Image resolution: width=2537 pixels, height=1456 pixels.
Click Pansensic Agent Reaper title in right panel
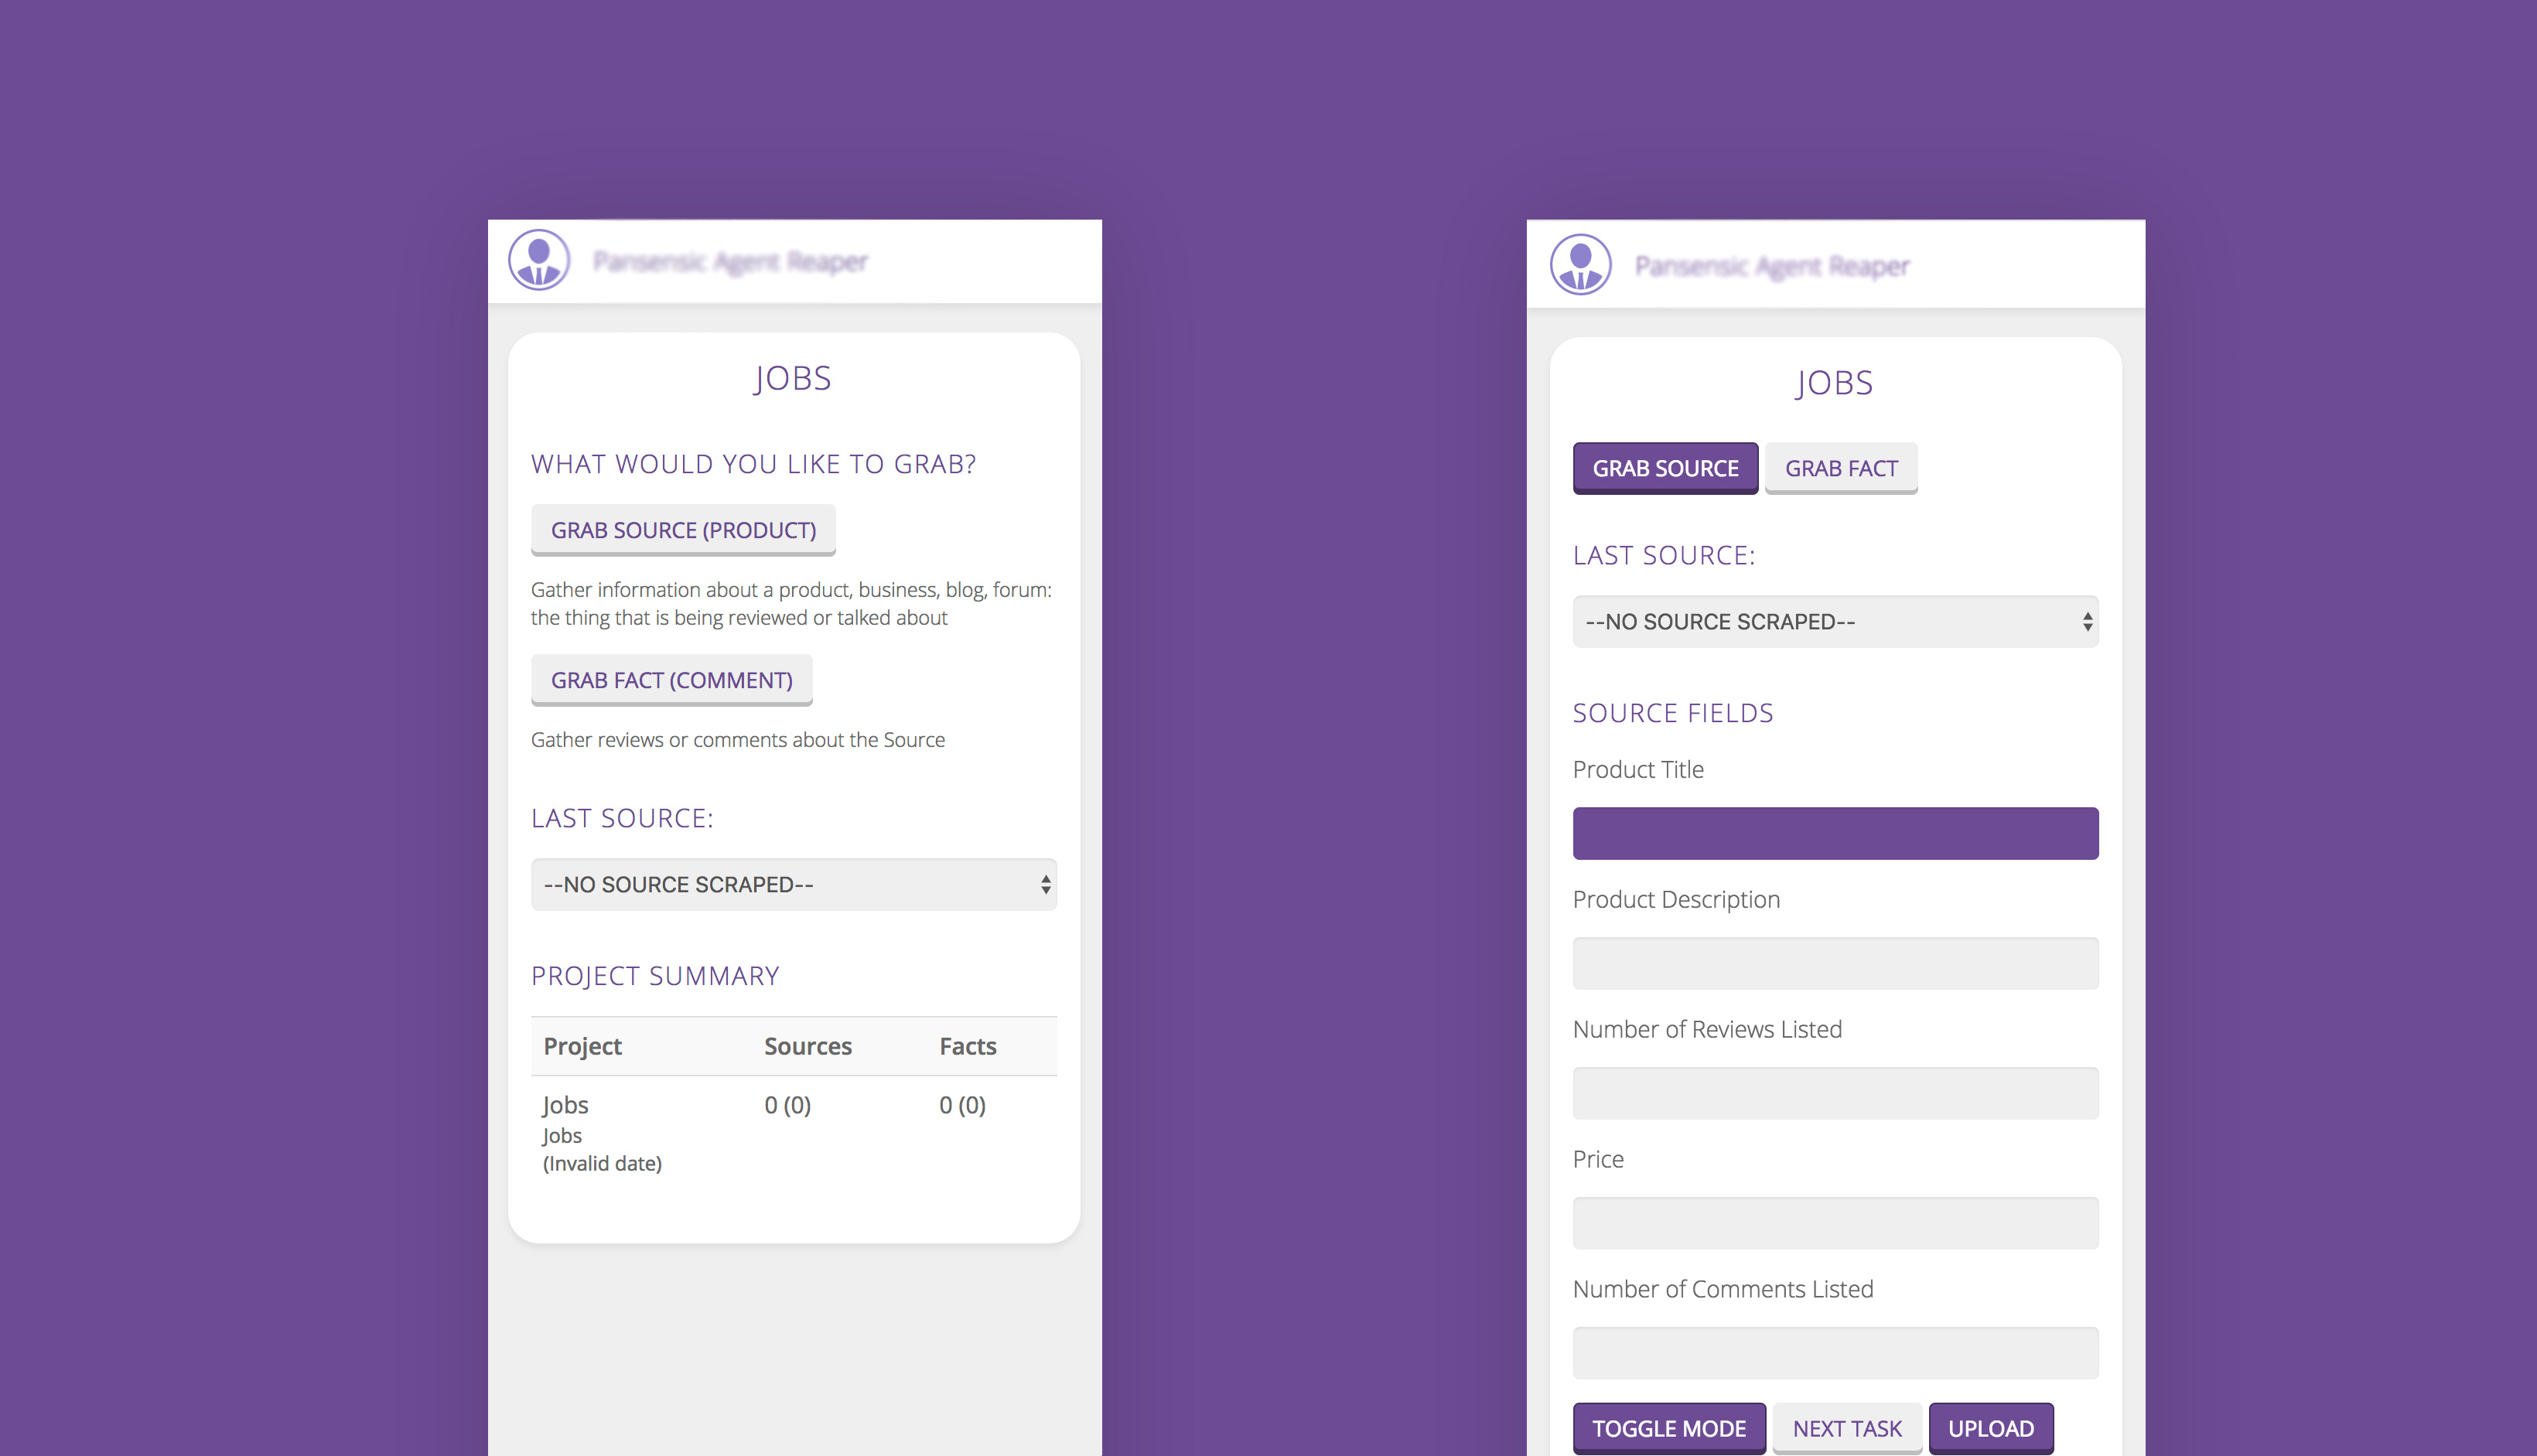tap(1772, 266)
